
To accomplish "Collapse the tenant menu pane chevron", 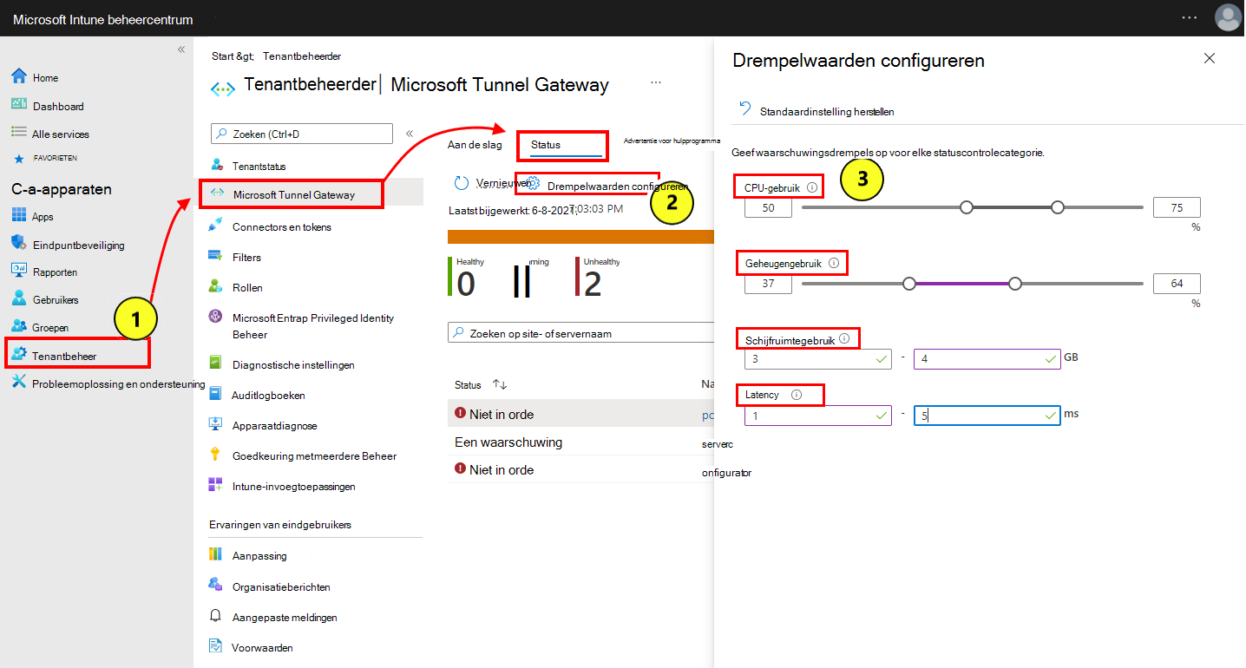I will click(x=410, y=134).
